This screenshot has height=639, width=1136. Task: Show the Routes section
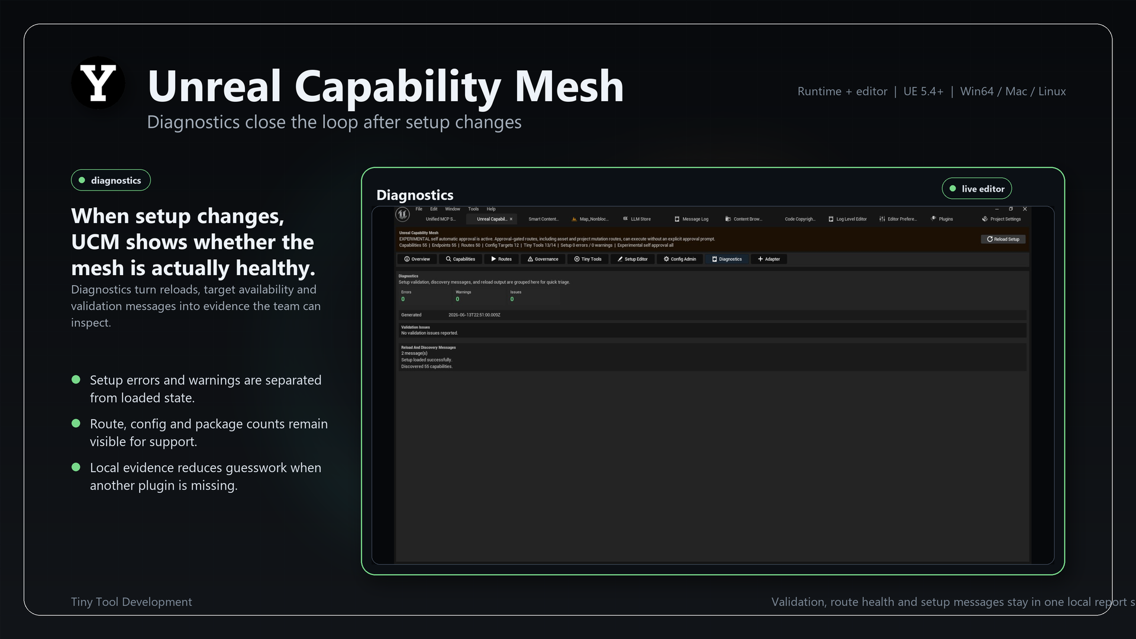(x=502, y=259)
